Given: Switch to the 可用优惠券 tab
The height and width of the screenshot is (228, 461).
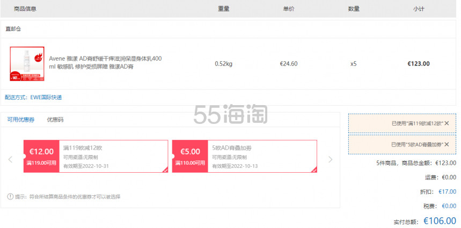Looking at the screenshot, I should coord(20,120).
